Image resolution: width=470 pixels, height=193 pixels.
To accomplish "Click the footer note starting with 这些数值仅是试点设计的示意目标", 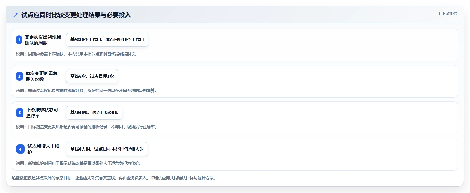I will pos(114,178).
